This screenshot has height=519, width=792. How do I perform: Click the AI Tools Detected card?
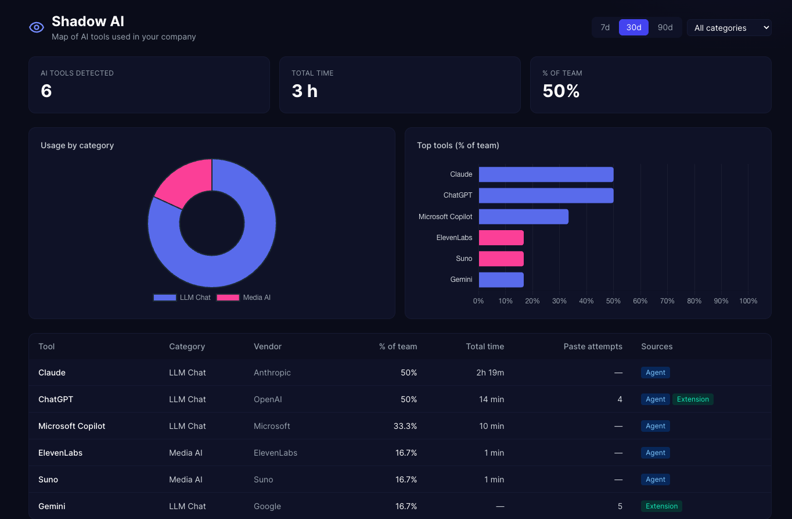pyautogui.click(x=149, y=85)
